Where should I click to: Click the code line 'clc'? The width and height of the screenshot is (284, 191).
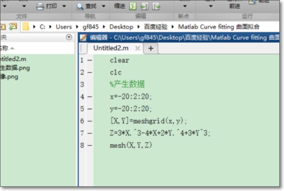pos(116,72)
